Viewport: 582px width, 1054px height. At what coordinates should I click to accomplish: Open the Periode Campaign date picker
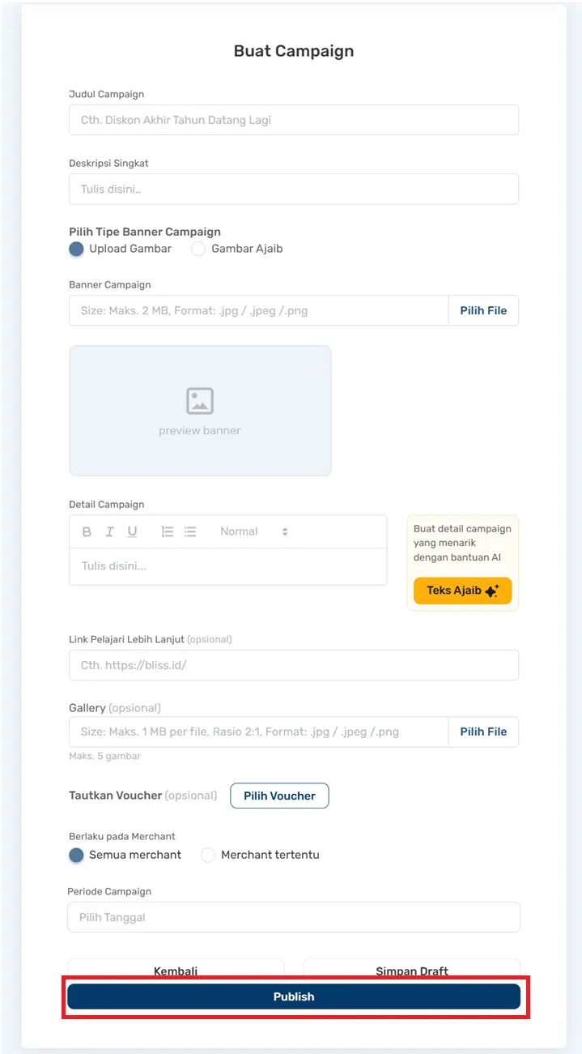coord(293,918)
